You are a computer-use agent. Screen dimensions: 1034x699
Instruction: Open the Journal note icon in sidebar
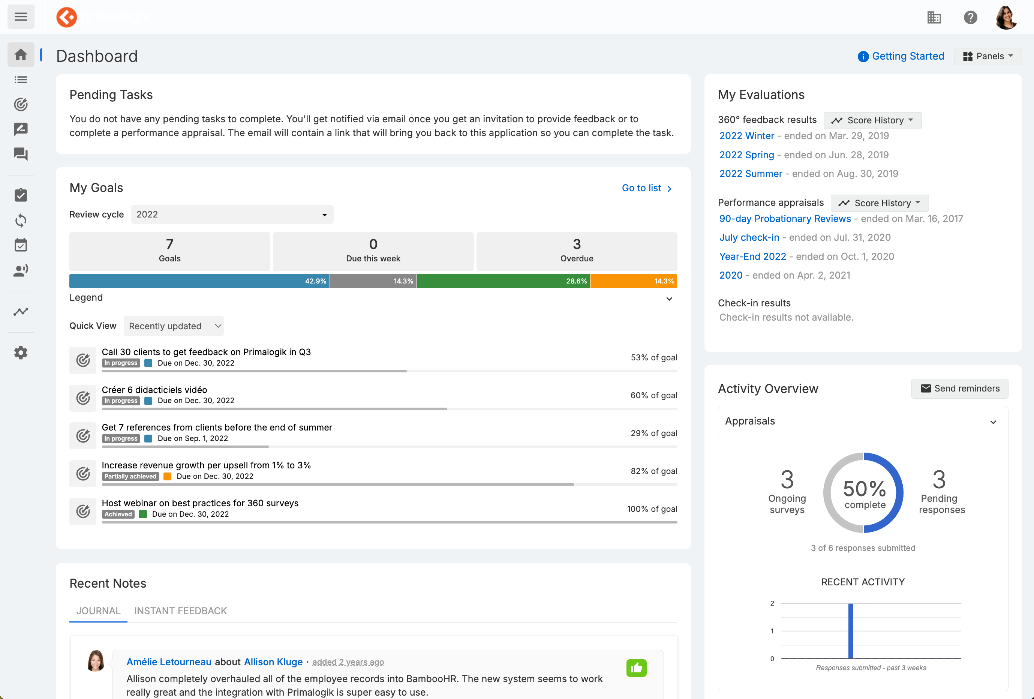pos(21,129)
